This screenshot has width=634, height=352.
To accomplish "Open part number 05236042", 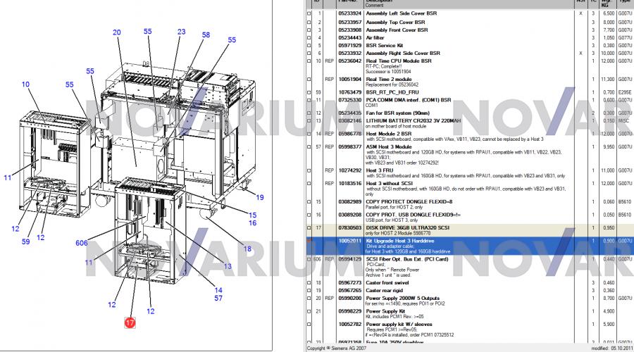I will tap(349, 61).
